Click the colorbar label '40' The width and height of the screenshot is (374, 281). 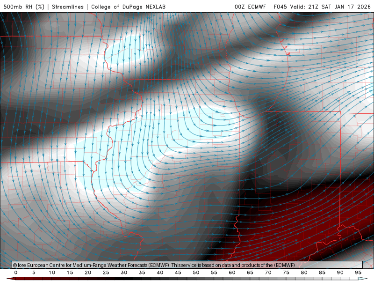click(160, 273)
